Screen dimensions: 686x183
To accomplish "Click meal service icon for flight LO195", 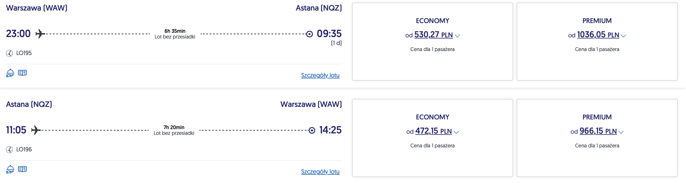I will tap(10, 73).
